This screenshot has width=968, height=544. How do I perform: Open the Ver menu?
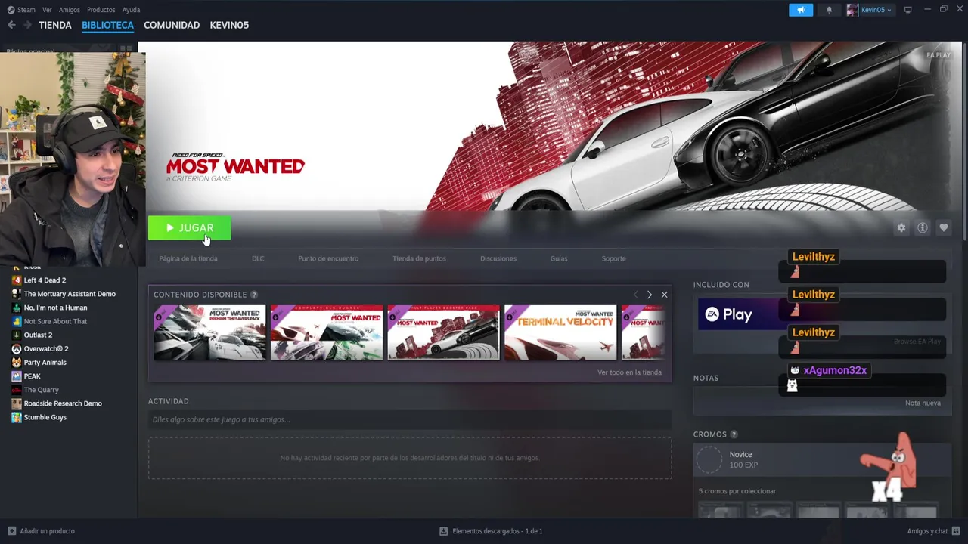coord(47,10)
